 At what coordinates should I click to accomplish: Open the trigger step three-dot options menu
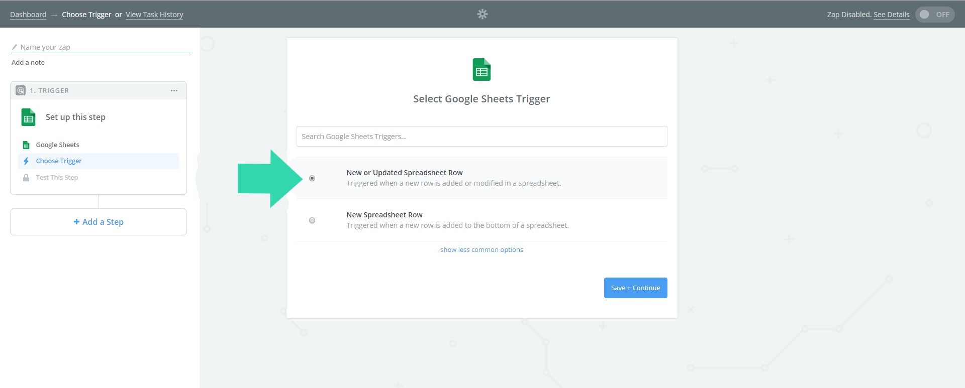coord(174,90)
